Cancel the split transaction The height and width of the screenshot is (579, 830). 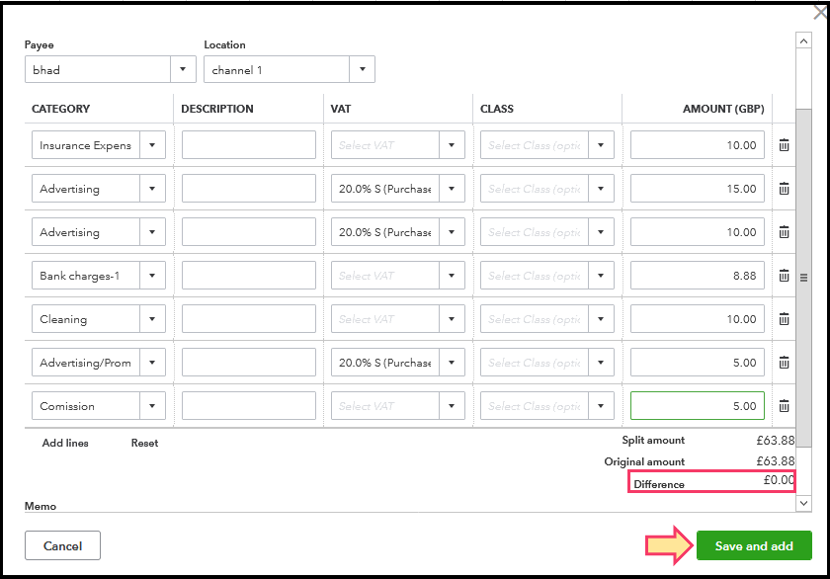point(62,545)
